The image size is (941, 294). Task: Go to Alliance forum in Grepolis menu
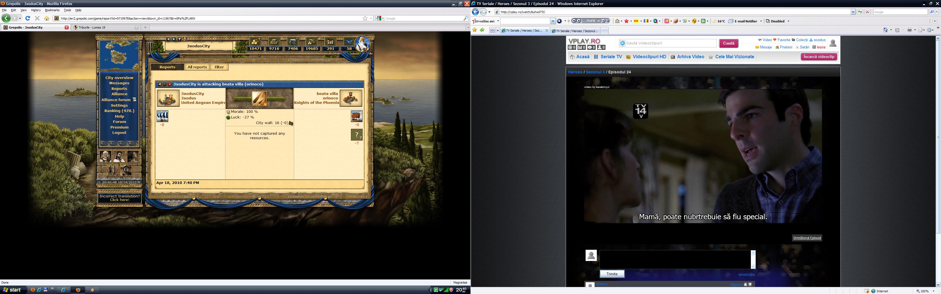click(116, 100)
